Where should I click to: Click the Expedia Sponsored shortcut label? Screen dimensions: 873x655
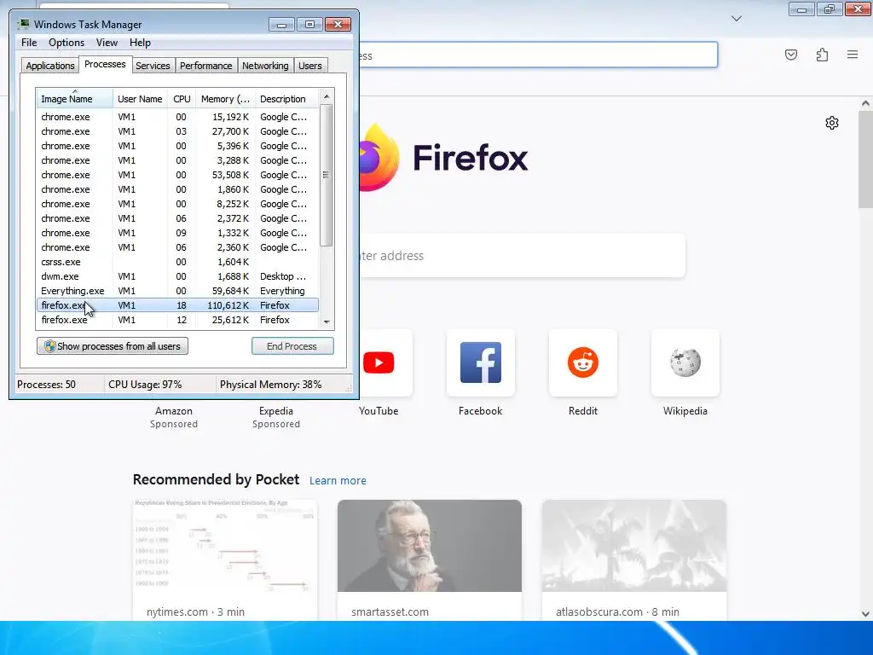pyautogui.click(x=276, y=417)
